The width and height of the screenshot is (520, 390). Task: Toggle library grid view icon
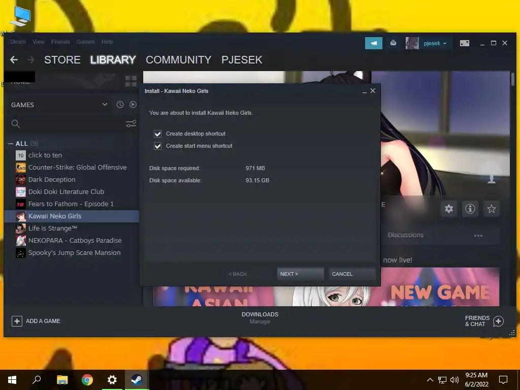click(131, 81)
